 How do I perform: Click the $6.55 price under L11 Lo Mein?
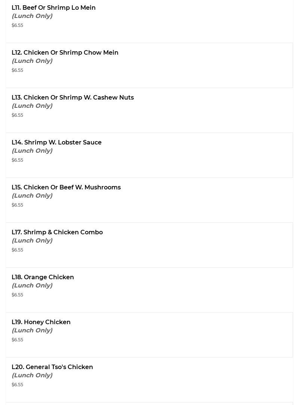click(x=17, y=25)
